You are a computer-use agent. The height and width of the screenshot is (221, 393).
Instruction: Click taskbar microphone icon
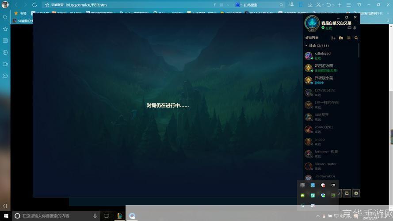pyautogui.click(x=95, y=216)
